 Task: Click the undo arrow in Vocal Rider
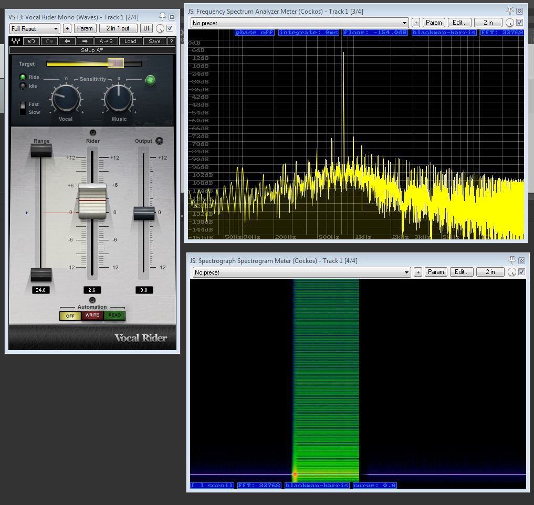[x=32, y=41]
